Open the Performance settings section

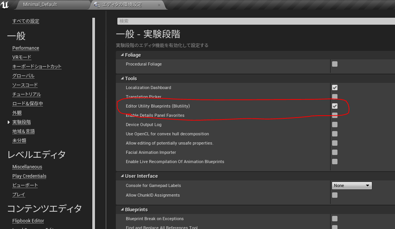(x=26, y=48)
